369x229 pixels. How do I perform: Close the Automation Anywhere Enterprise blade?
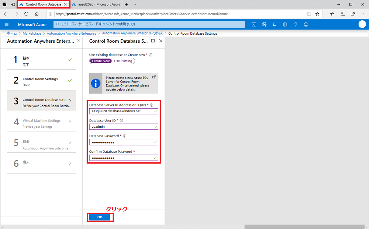click(x=79, y=41)
